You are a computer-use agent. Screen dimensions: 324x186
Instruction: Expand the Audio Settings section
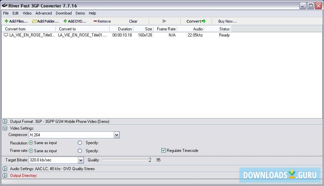click(x=5, y=169)
